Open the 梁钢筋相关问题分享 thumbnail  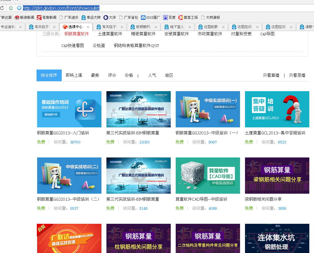[x=277, y=176]
